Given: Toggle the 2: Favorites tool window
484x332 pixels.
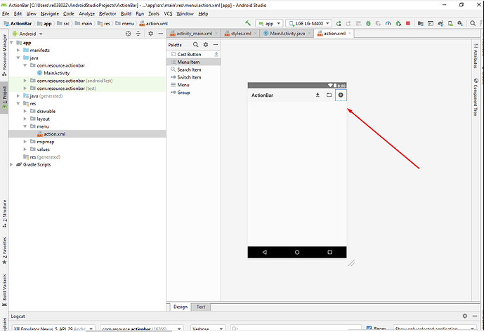Looking at the screenshot, I should [x=4, y=251].
